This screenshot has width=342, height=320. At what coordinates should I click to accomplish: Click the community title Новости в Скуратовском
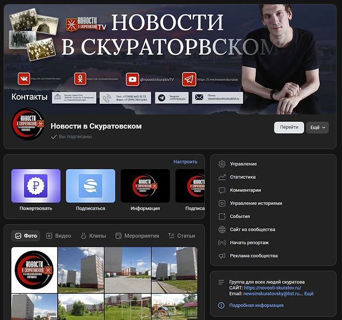click(x=96, y=126)
